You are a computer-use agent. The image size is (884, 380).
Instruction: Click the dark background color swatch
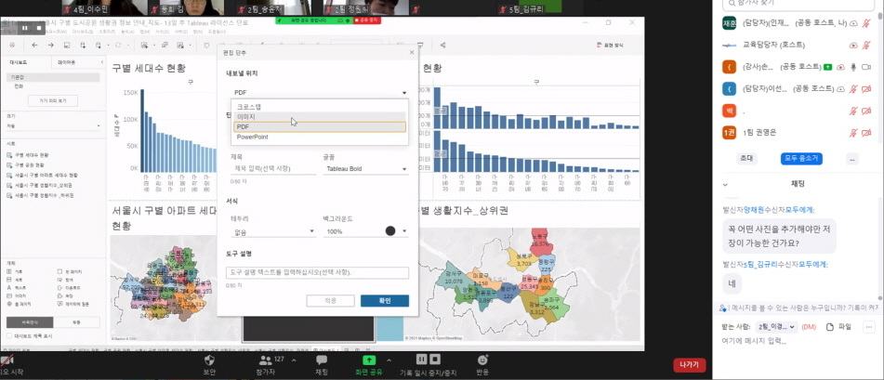click(390, 231)
